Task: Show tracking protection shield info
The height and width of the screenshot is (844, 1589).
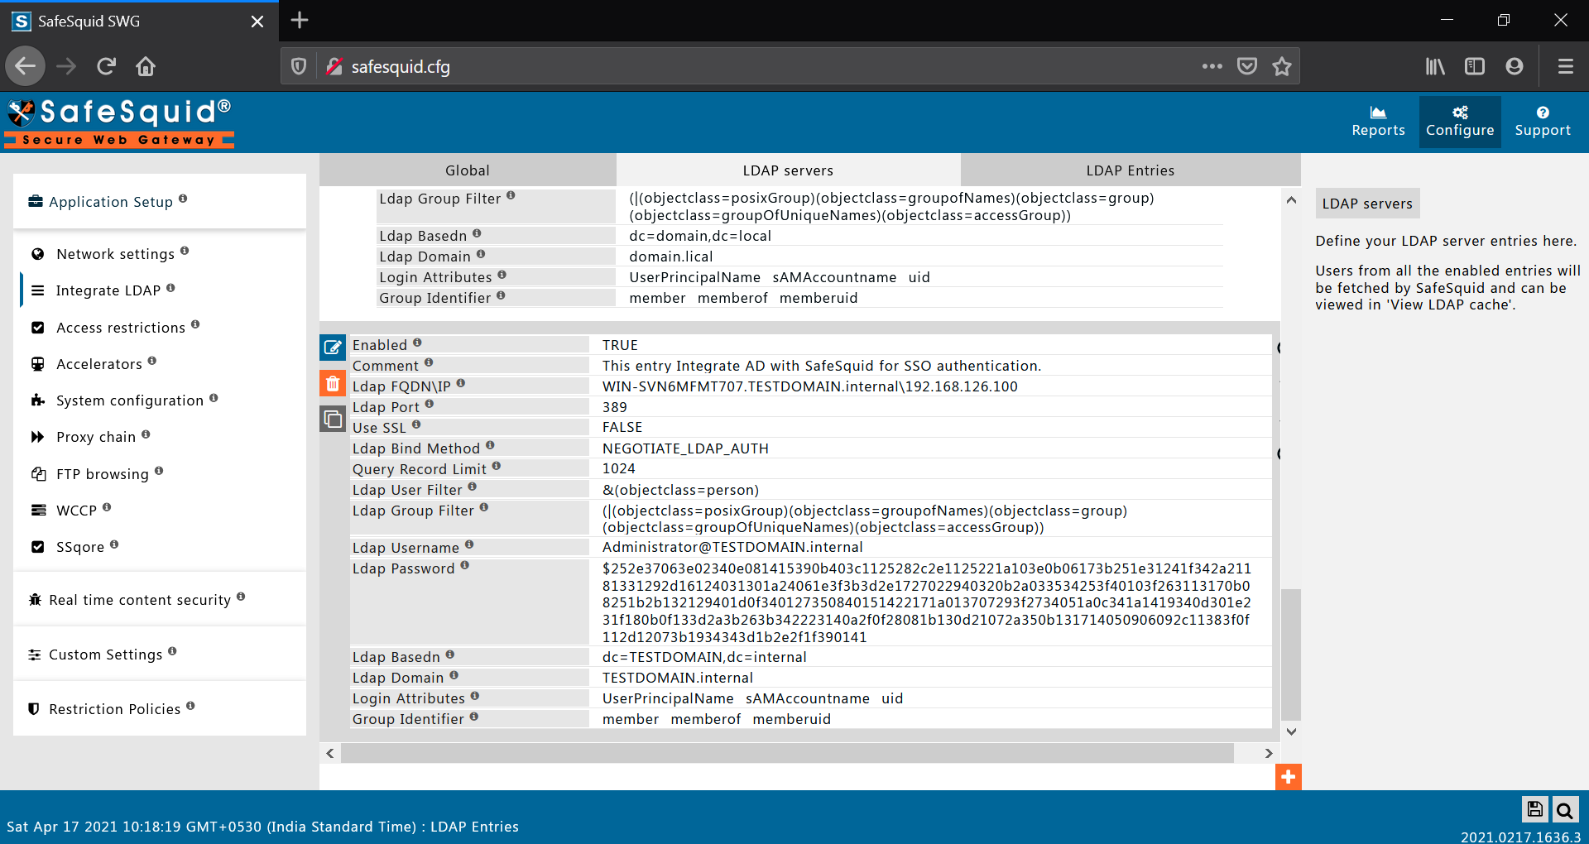Action: point(299,66)
